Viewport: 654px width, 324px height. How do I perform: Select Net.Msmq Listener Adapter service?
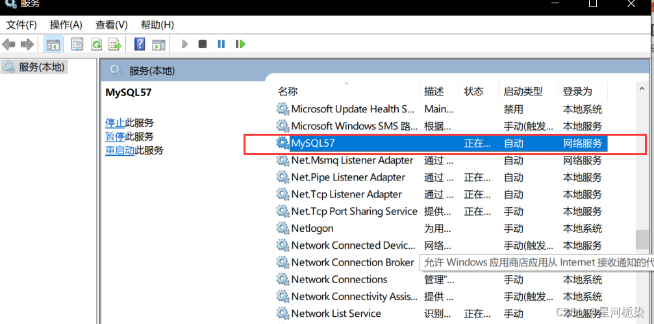352,160
